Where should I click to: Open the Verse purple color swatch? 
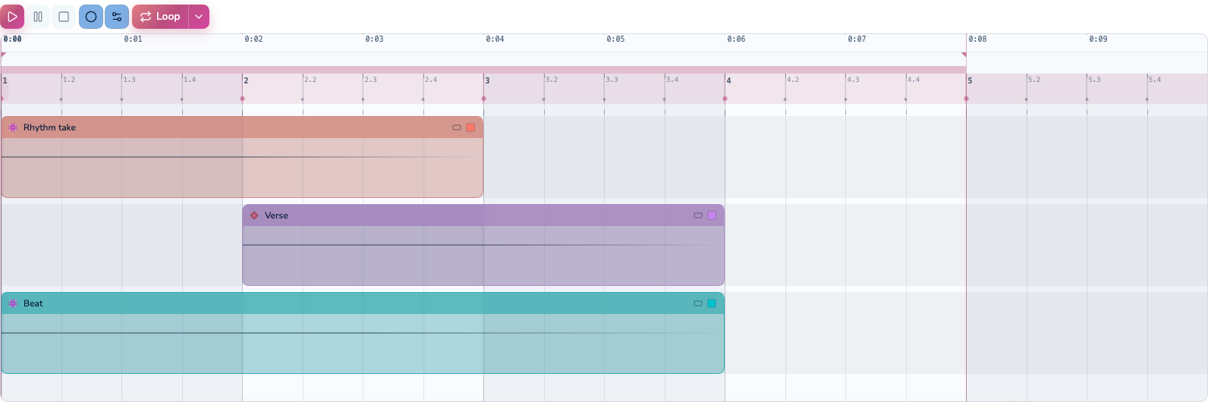click(x=712, y=215)
